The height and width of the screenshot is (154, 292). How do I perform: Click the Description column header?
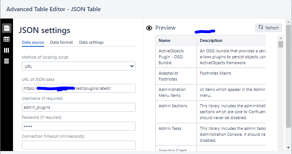click(231, 40)
